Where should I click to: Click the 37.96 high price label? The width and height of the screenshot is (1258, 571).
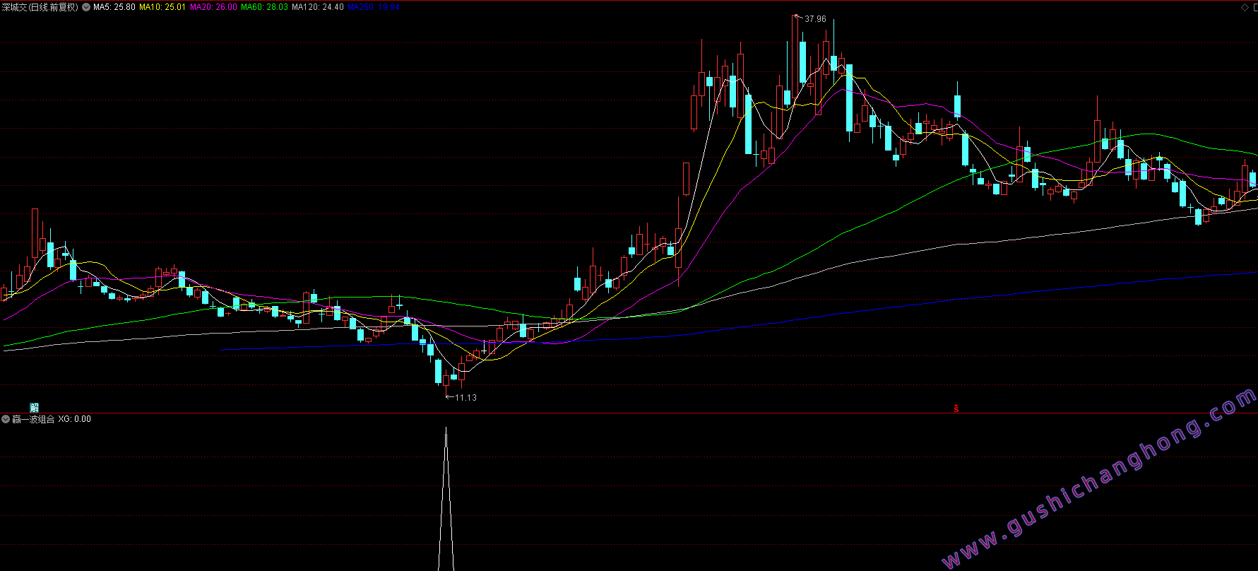pos(815,19)
